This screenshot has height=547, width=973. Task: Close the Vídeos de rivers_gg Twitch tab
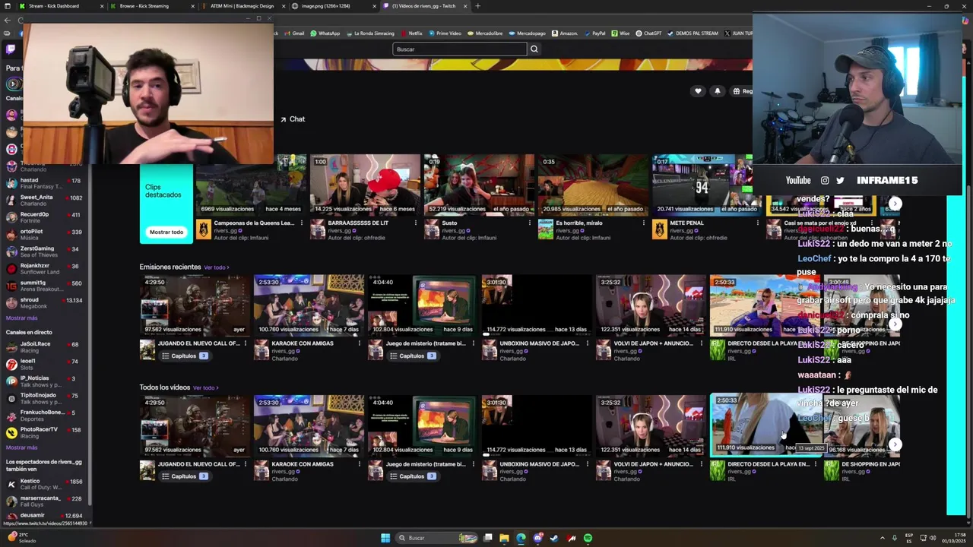coord(465,6)
